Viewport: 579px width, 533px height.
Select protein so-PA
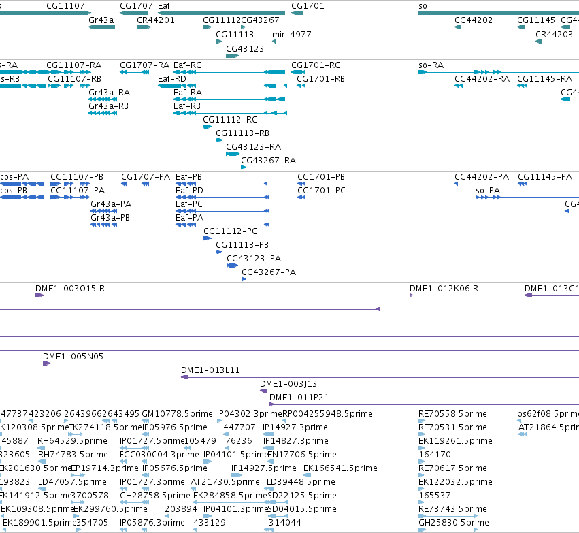click(488, 191)
